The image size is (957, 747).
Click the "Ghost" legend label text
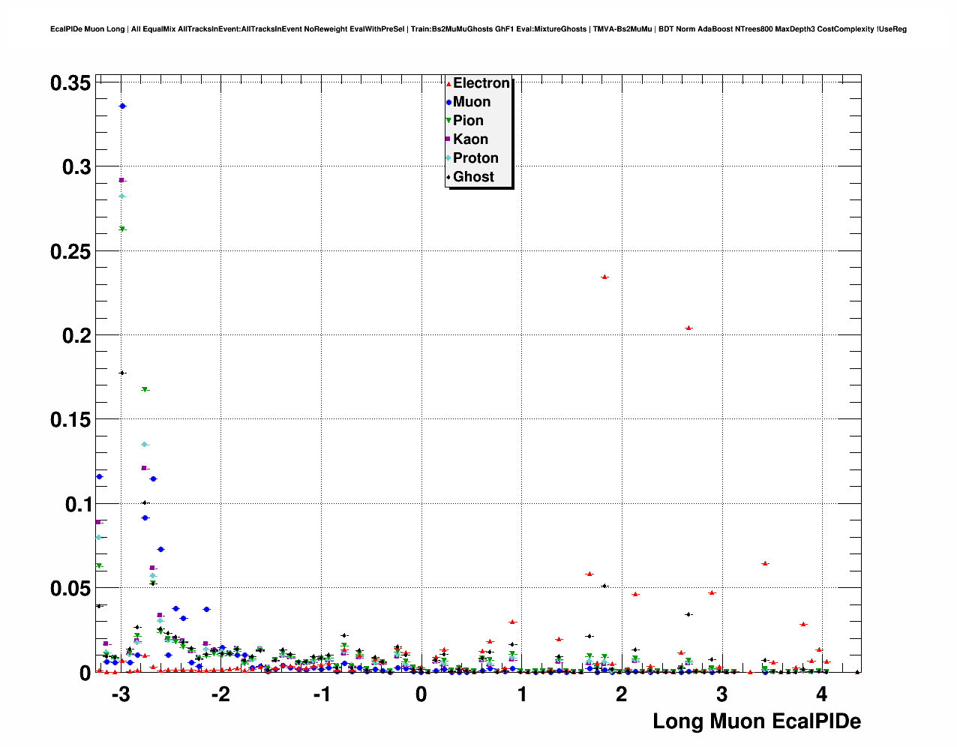473,177
